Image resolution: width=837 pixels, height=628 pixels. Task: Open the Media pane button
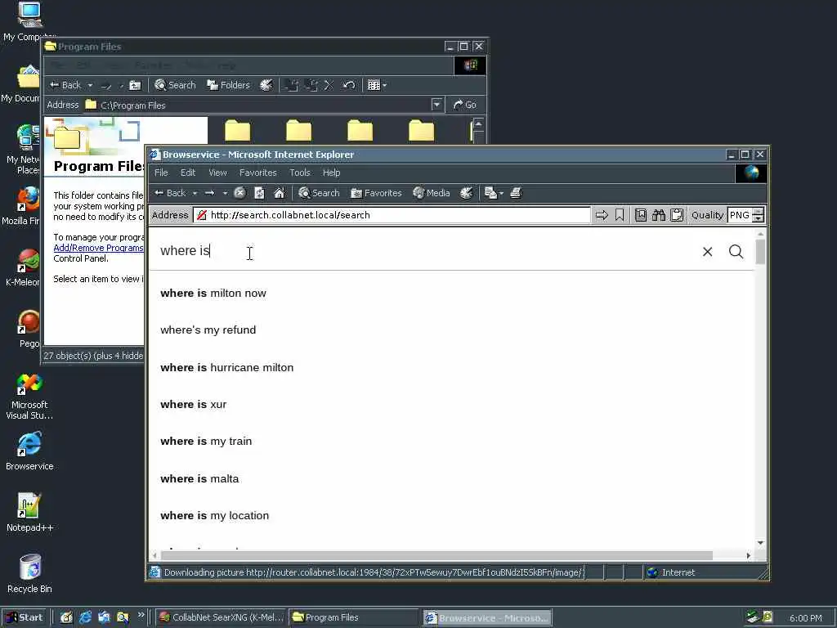coord(432,193)
